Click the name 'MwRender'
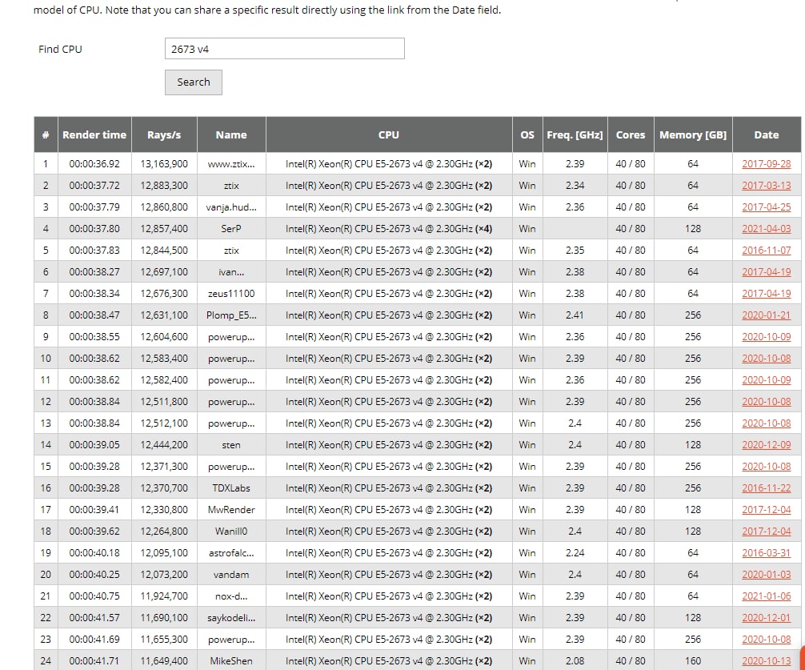This screenshot has height=670, width=805. pos(231,509)
